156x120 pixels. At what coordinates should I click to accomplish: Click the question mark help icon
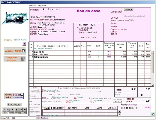tap(24, 44)
